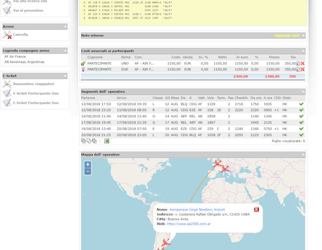This screenshot has width=322, height=250.
Task: Collapse Mappa dell' operativo section
Action: [x=303, y=155]
